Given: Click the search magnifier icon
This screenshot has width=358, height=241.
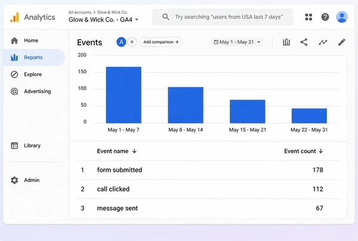Looking at the screenshot, I should 166,17.
